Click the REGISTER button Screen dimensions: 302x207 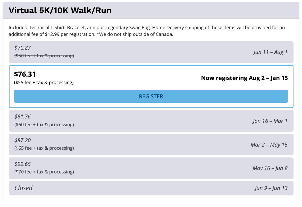[151, 96]
